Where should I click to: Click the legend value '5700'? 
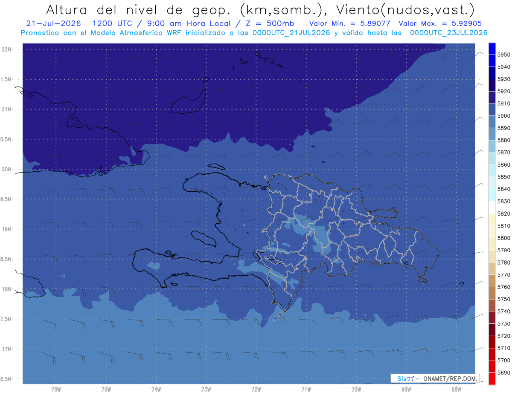(503, 360)
